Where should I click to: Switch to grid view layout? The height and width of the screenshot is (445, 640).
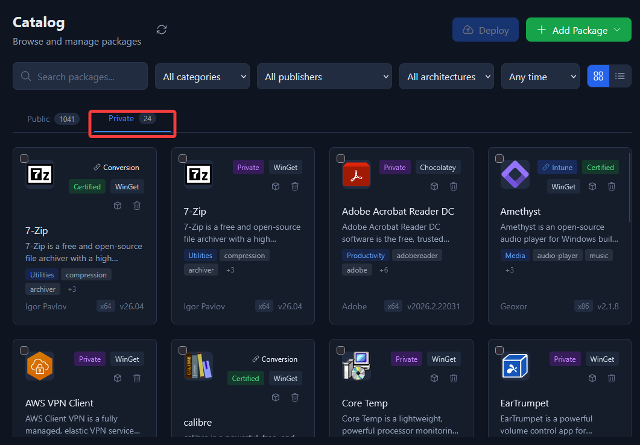click(x=598, y=76)
